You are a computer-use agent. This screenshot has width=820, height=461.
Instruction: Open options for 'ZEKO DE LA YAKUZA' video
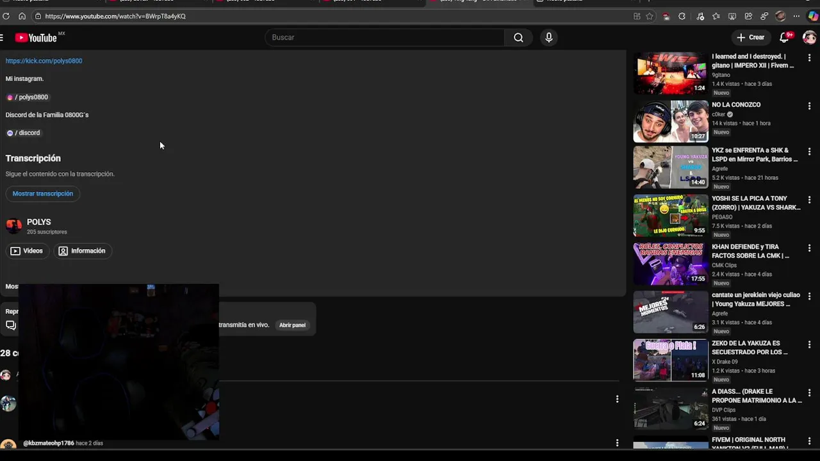click(809, 344)
